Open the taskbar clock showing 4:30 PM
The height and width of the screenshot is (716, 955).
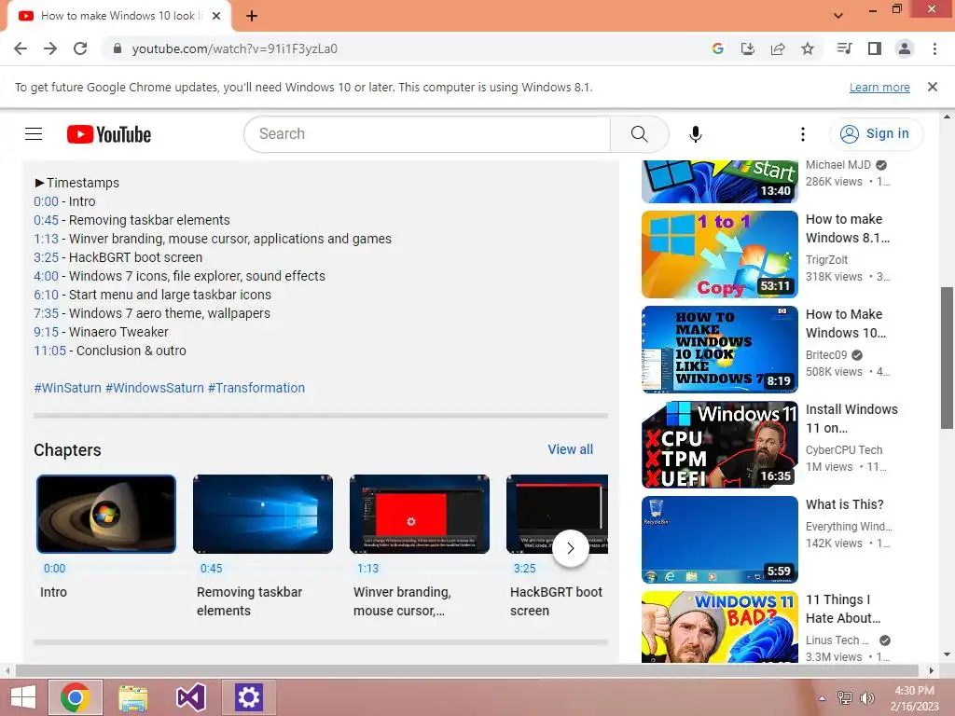tap(914, 698)
